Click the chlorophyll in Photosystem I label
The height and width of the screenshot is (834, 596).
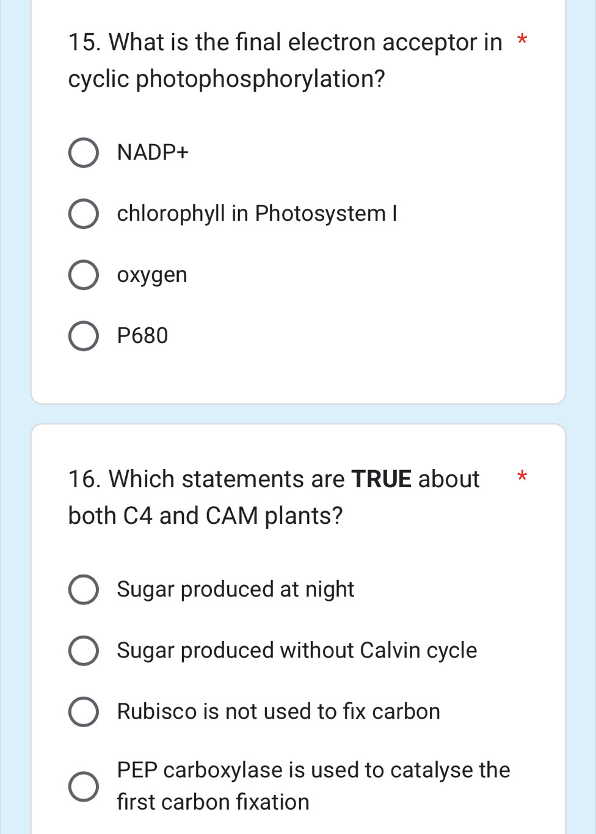(257, 214)
